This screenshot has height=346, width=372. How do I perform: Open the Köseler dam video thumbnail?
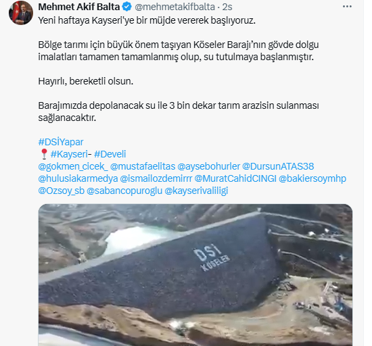[195, 275]
